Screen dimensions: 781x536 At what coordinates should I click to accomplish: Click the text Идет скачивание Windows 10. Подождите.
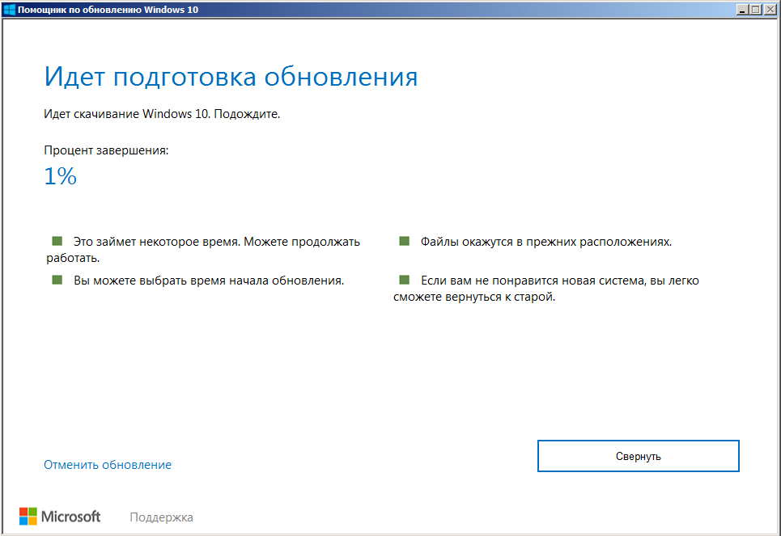tap(162, 114)
